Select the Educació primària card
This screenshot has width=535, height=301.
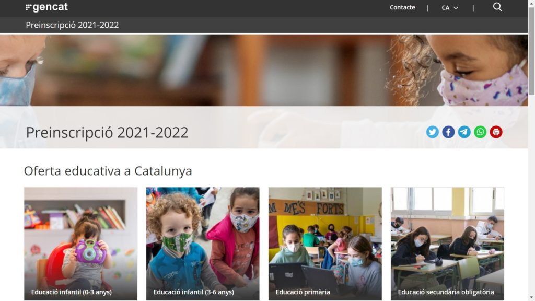(325, 244)
